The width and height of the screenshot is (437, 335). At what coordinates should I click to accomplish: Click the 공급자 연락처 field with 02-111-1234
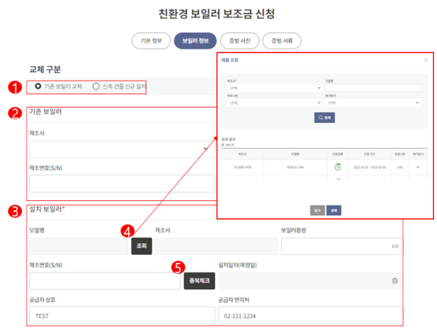pyautogui.click(x=310, y=315)
